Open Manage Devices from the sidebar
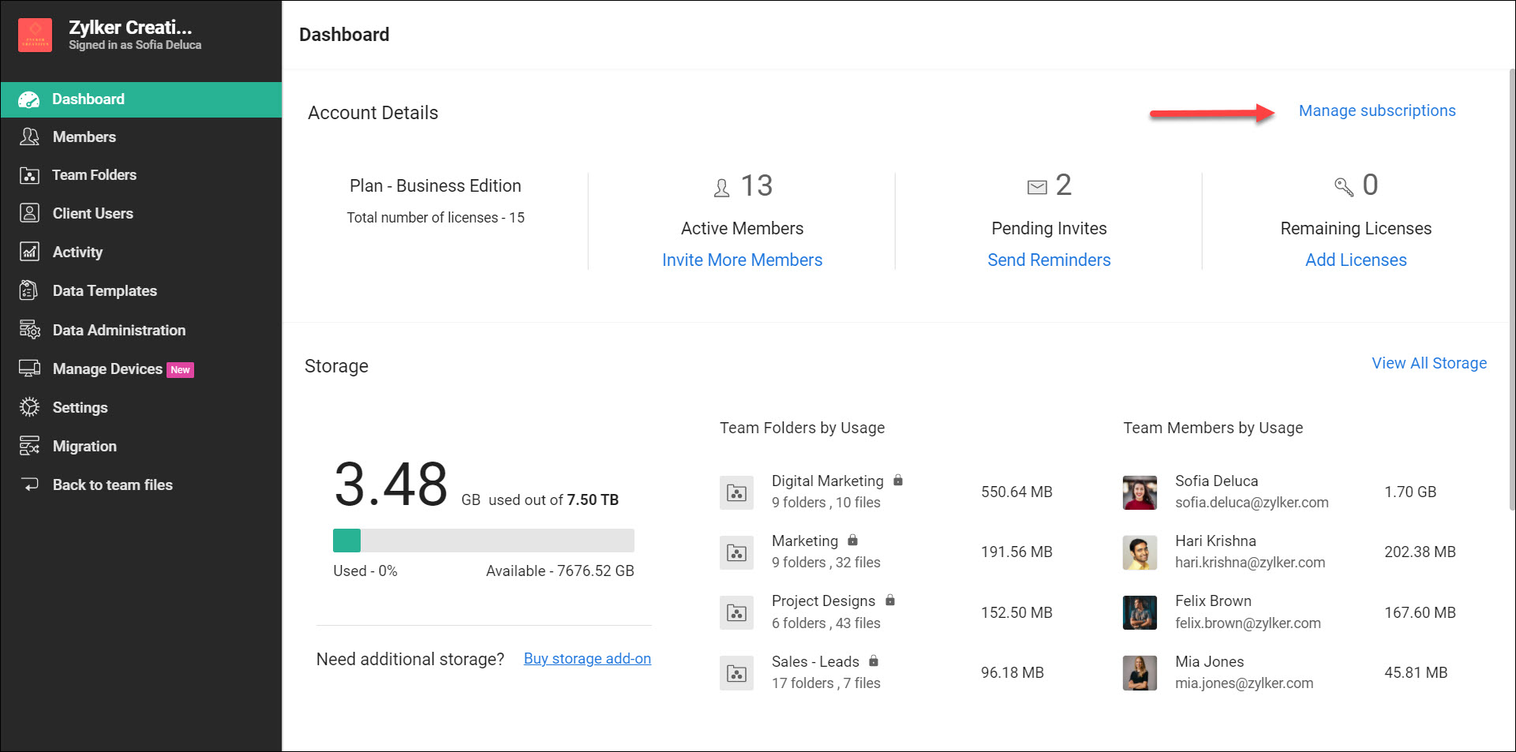The height and width of the screenshot is (752, 1516). [x=107, y=369]
